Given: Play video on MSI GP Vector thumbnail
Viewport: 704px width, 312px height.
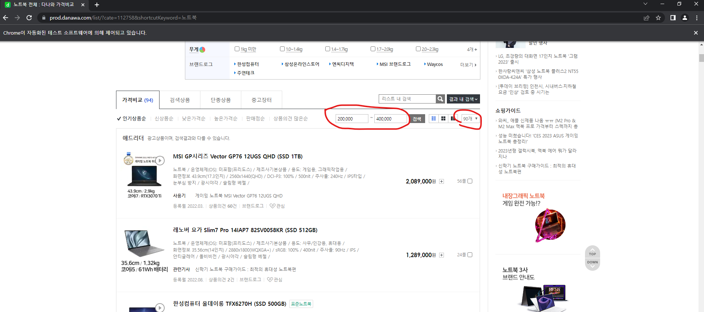Looking at the screenshot, I should pos(160,161).
